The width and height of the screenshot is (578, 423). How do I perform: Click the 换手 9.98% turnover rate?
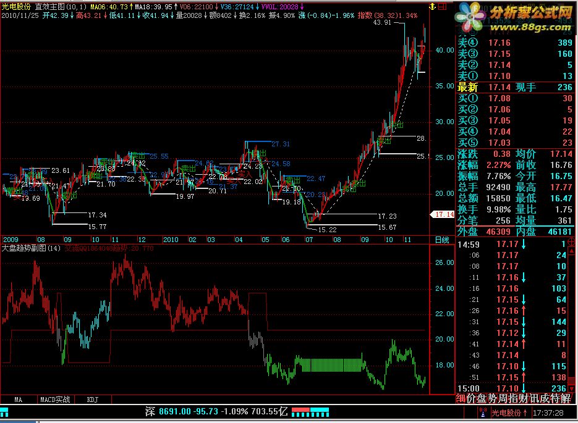[499, 209]
